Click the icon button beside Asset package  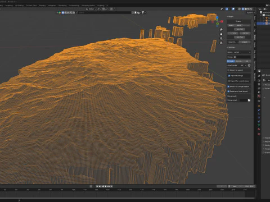249,66
